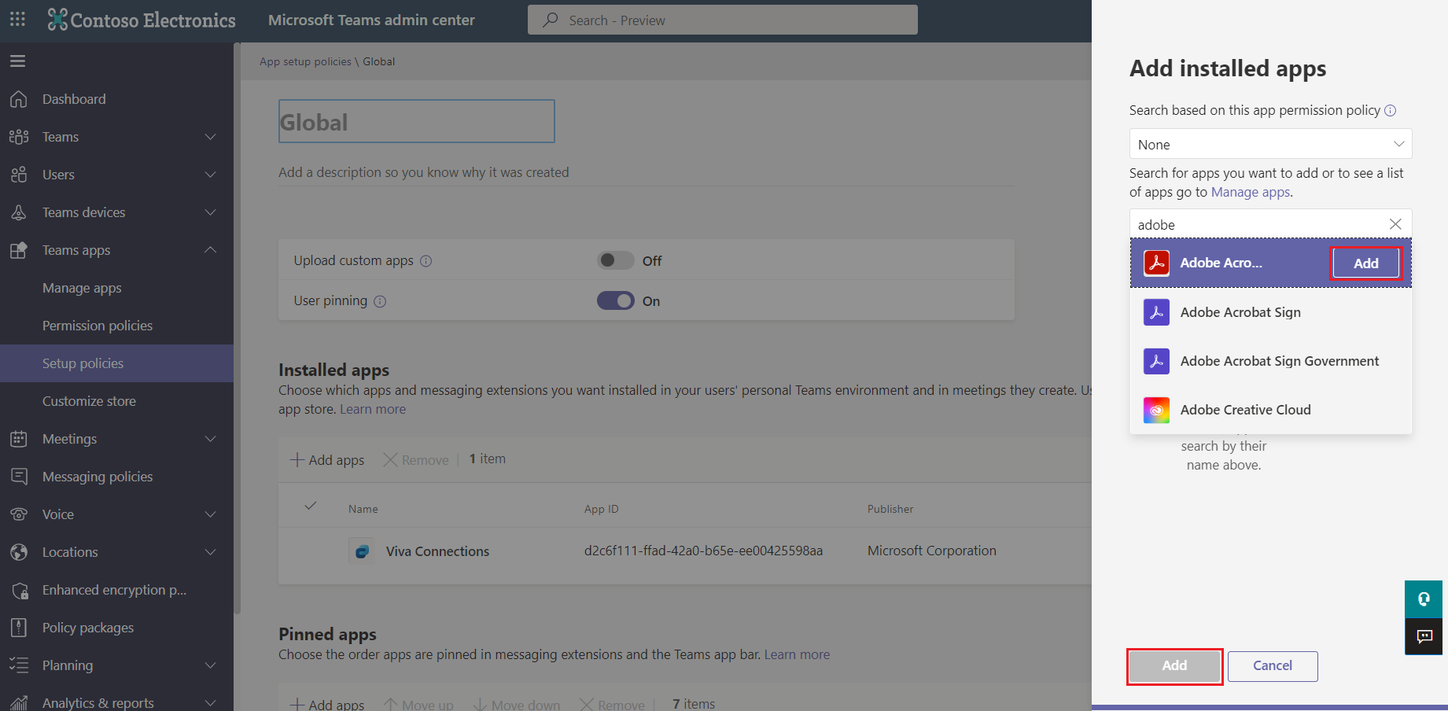Click Add button for Adobe Acrobat result
1448x711 pixels.
[x=1365, y=263]
